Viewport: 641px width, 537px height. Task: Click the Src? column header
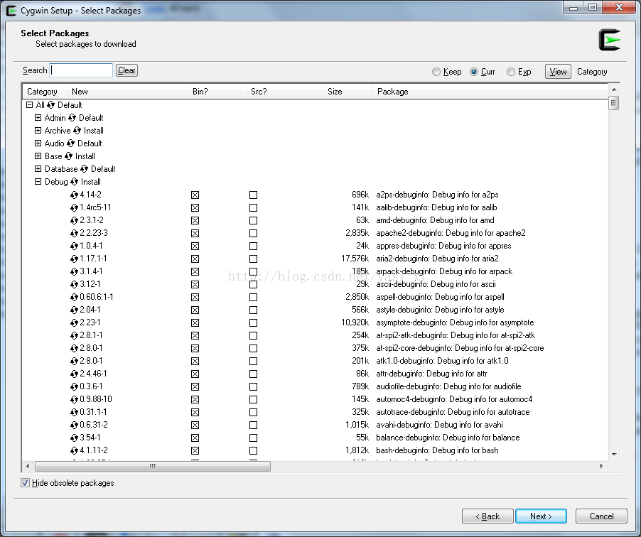[284, 92]
